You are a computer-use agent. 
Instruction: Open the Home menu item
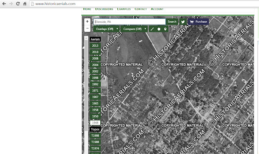pyautogui.click(x=87, y=9)
